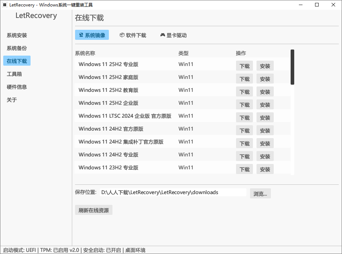Download Windows 11 LTSC 2024 企业版
The width and height of the screenshot is (342, 254).
[244, 117]
